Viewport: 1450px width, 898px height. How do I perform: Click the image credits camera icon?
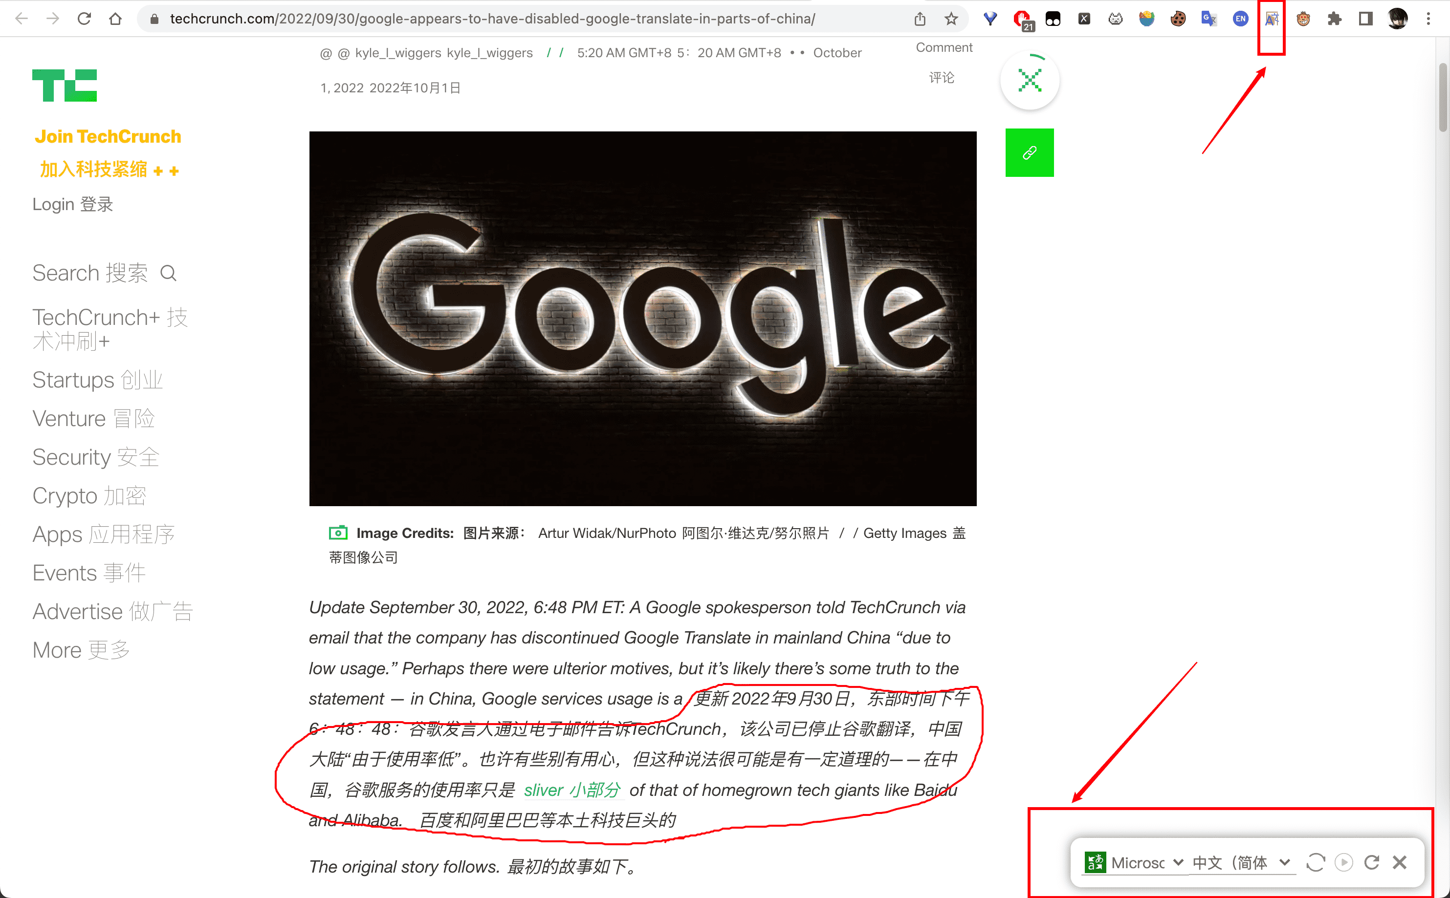point(338,533)
